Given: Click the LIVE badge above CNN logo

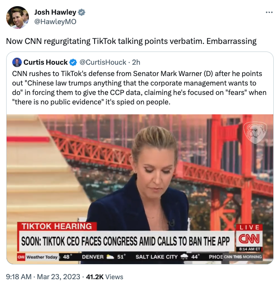Looking at the screenshot, I should tap(249, 227).
